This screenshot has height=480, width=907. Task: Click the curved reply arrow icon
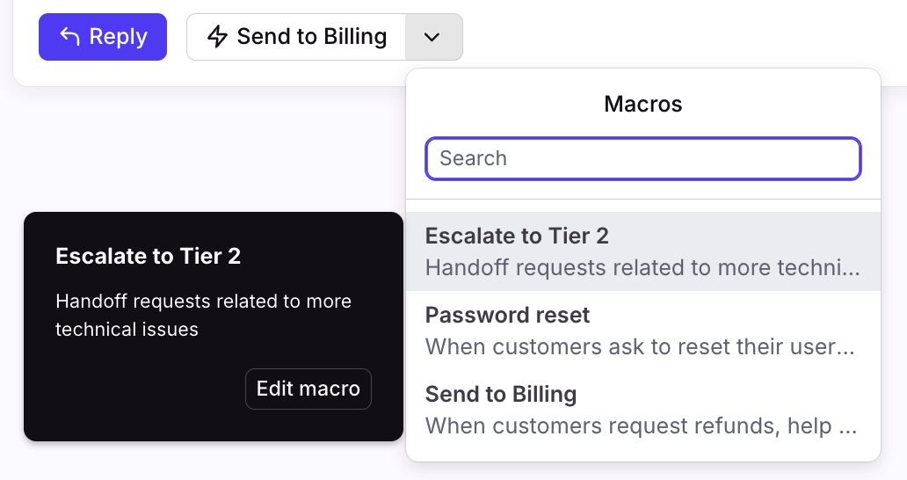69,37
